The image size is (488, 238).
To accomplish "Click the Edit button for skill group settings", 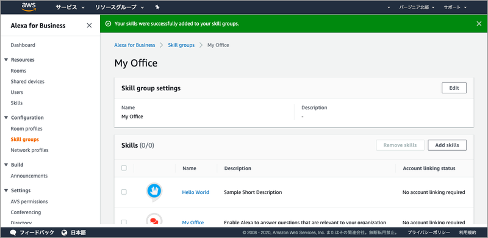I will (454, 88).
